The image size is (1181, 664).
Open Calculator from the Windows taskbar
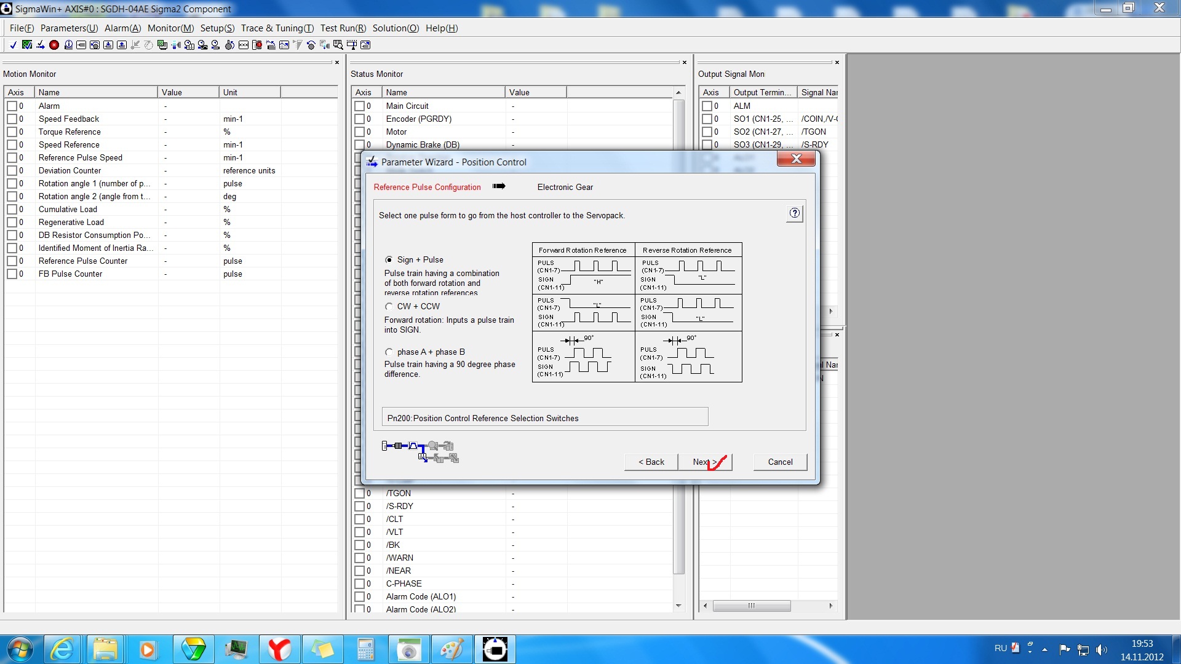[365, 649]
